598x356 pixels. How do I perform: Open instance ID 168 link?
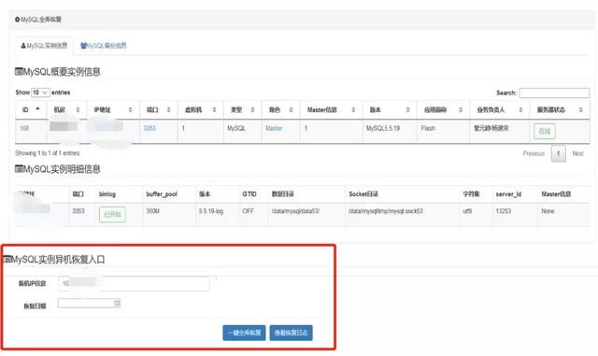click(24, 128)
